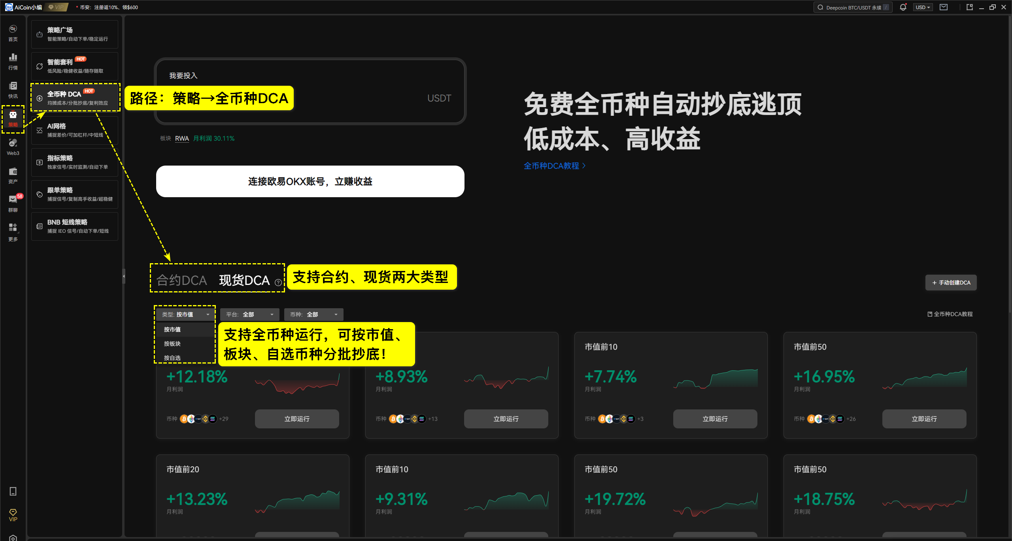
Task: Click the VIP badge next to username
Action: pos(57,7)
